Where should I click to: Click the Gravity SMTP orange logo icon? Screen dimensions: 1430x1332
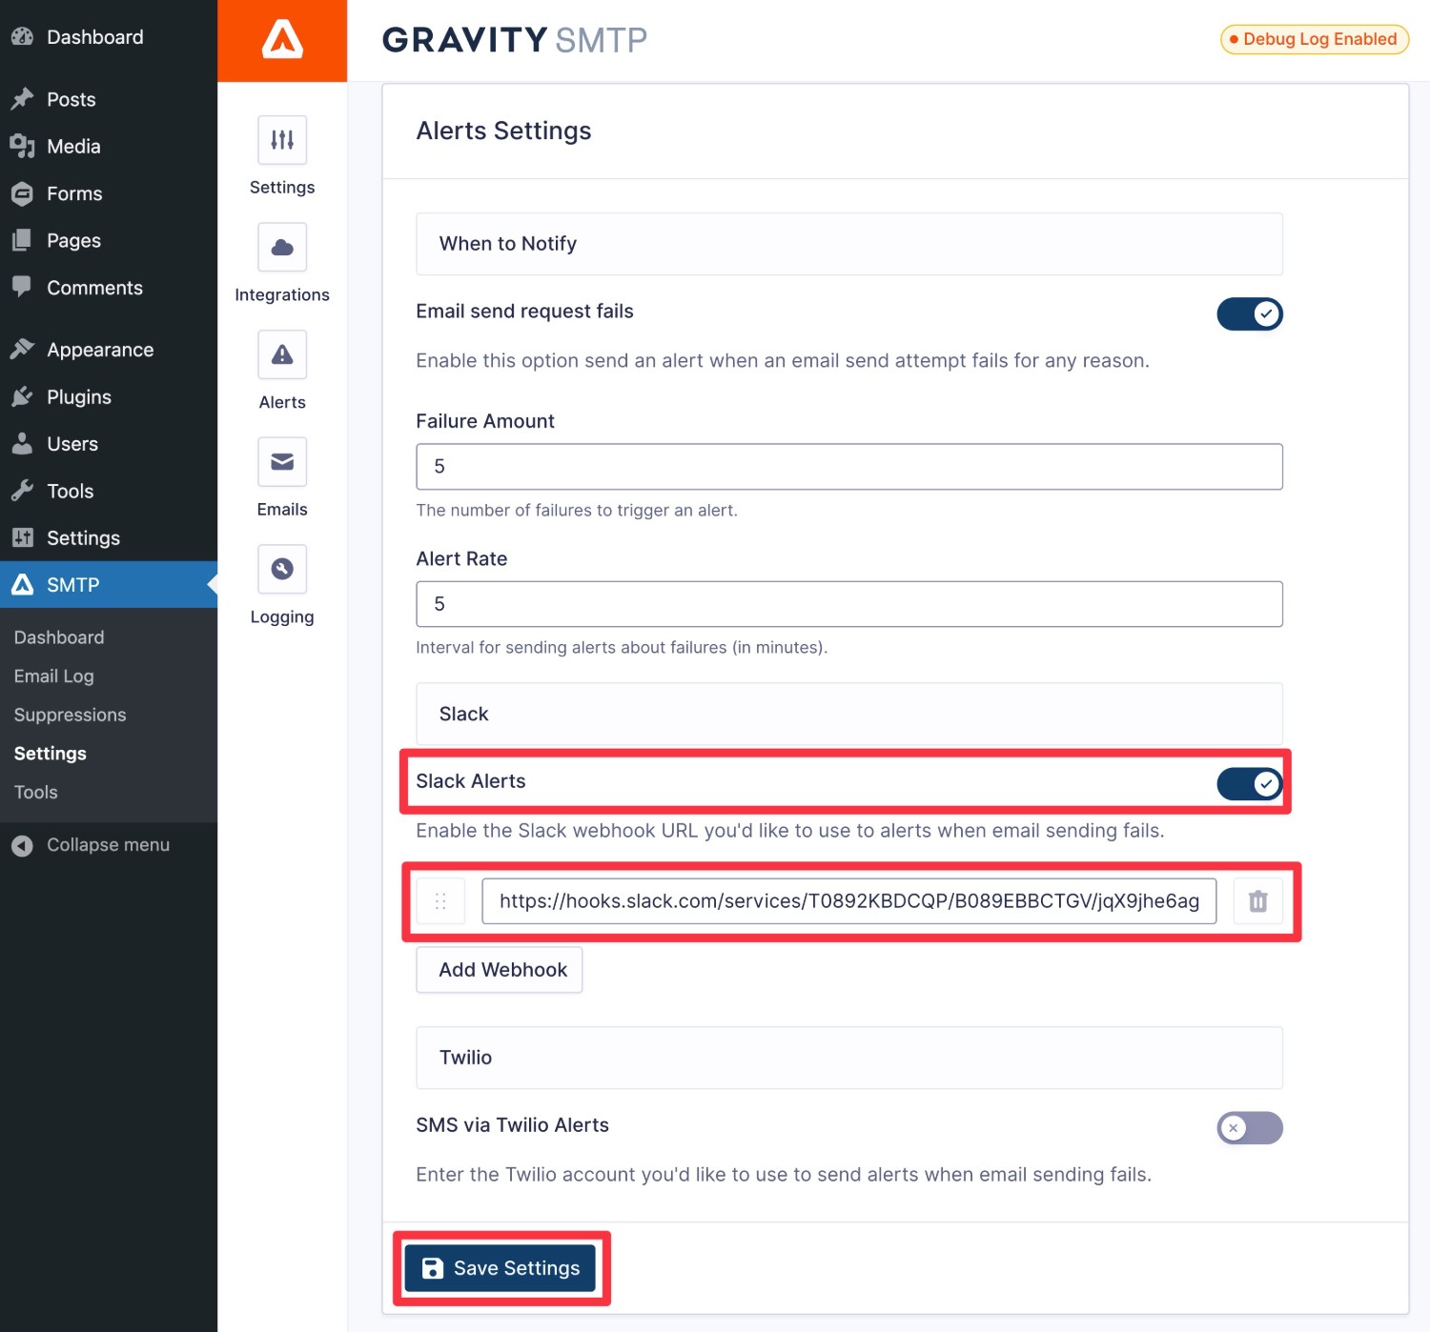282,41
